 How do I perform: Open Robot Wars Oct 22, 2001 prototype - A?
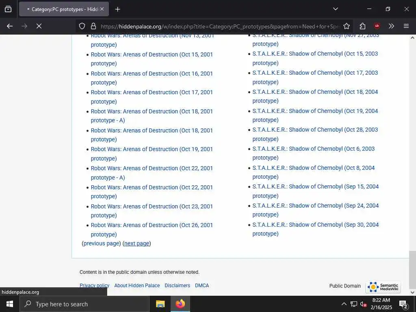(152, 173)
